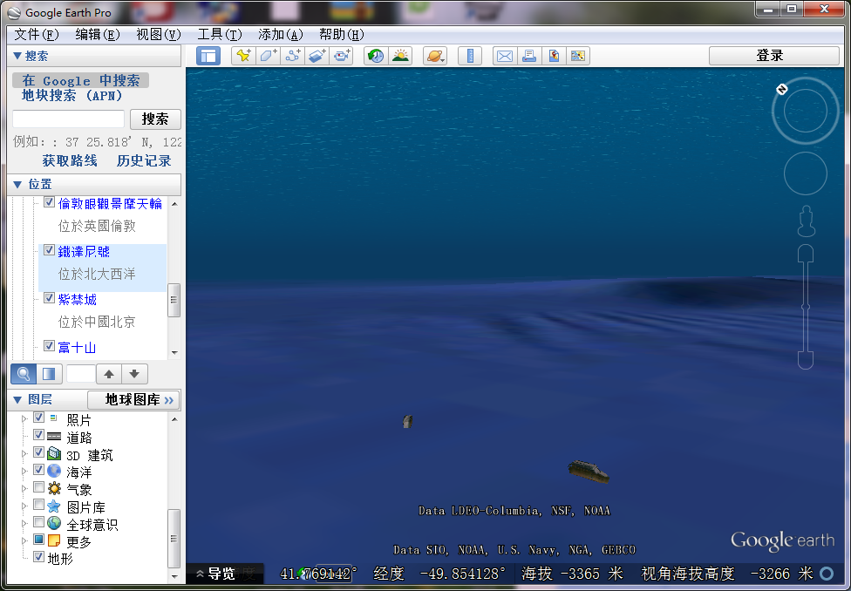Screen dimensions: 851x591
Task: Click the move joystick circle
Action: [806, 173]
